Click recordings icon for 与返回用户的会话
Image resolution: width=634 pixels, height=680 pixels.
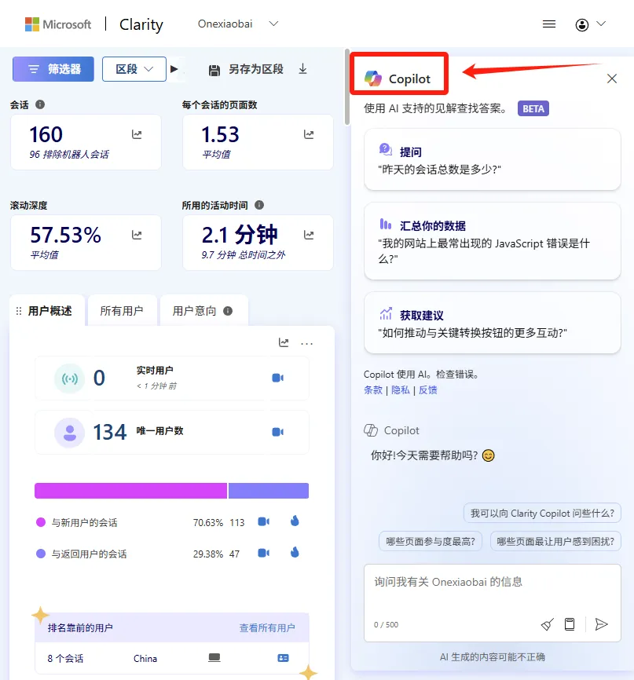[x=263, y=553]
